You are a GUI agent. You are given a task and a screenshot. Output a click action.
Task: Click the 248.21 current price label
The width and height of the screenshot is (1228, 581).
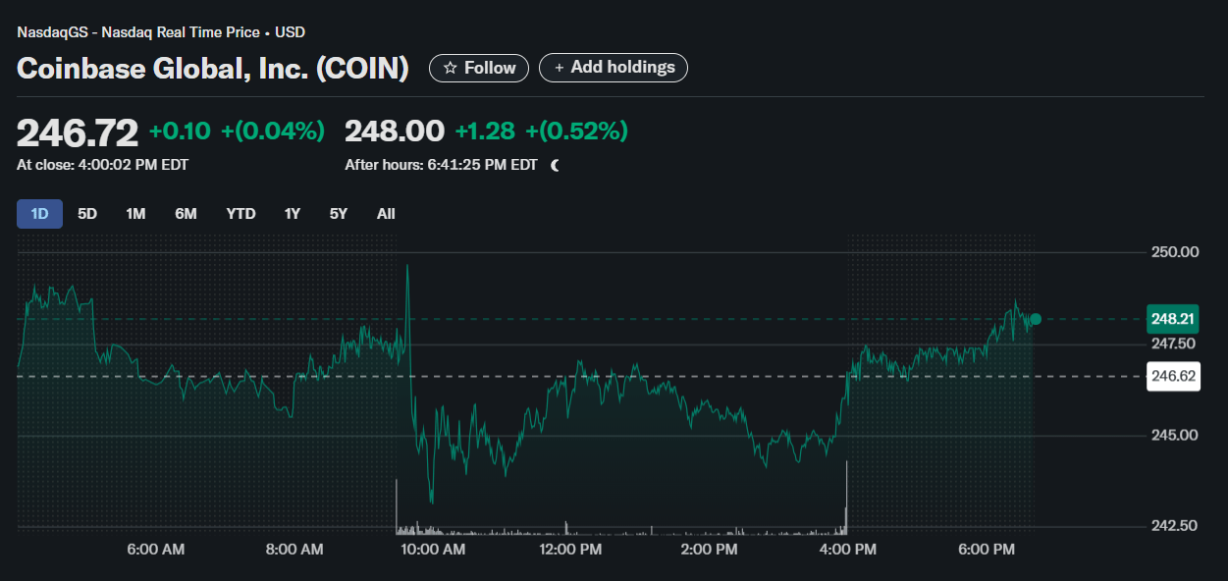pos(1172,319)
